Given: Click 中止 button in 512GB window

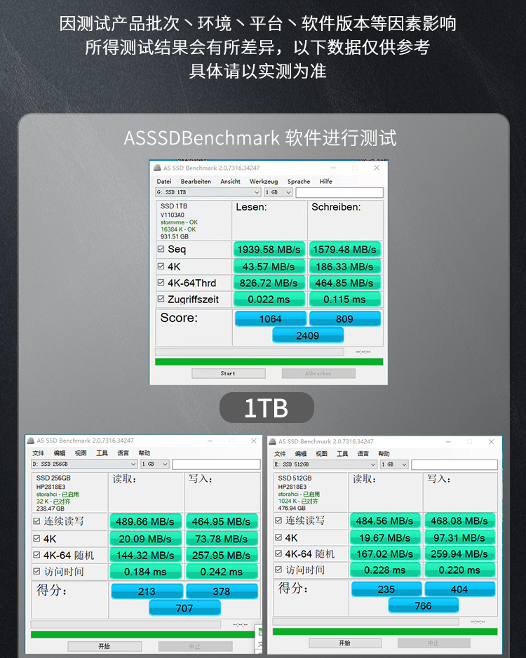Looking at the screenshot, I should 433,643.
